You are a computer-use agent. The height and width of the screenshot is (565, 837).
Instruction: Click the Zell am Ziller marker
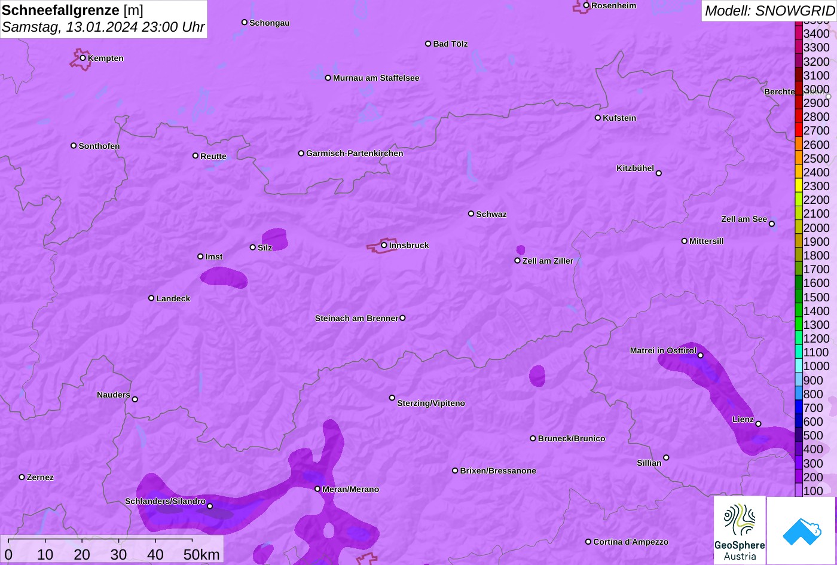517,261
